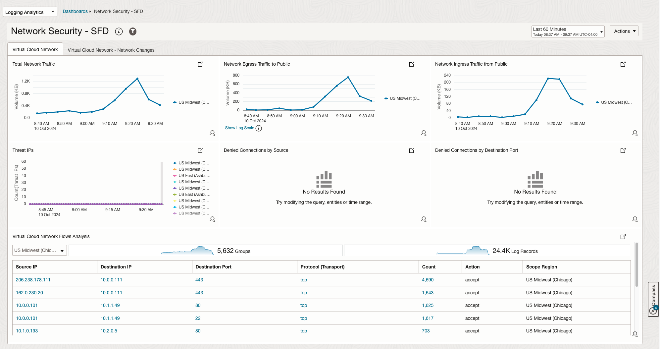Switch to the Virtual Cloud Network - Network Changes tab

[111, 50]
